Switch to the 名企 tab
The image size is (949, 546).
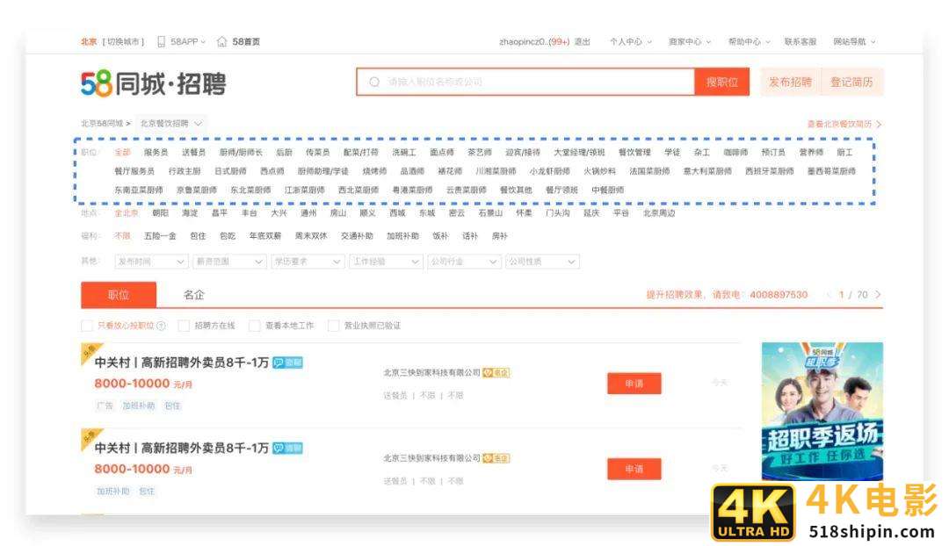pos(194,295)
